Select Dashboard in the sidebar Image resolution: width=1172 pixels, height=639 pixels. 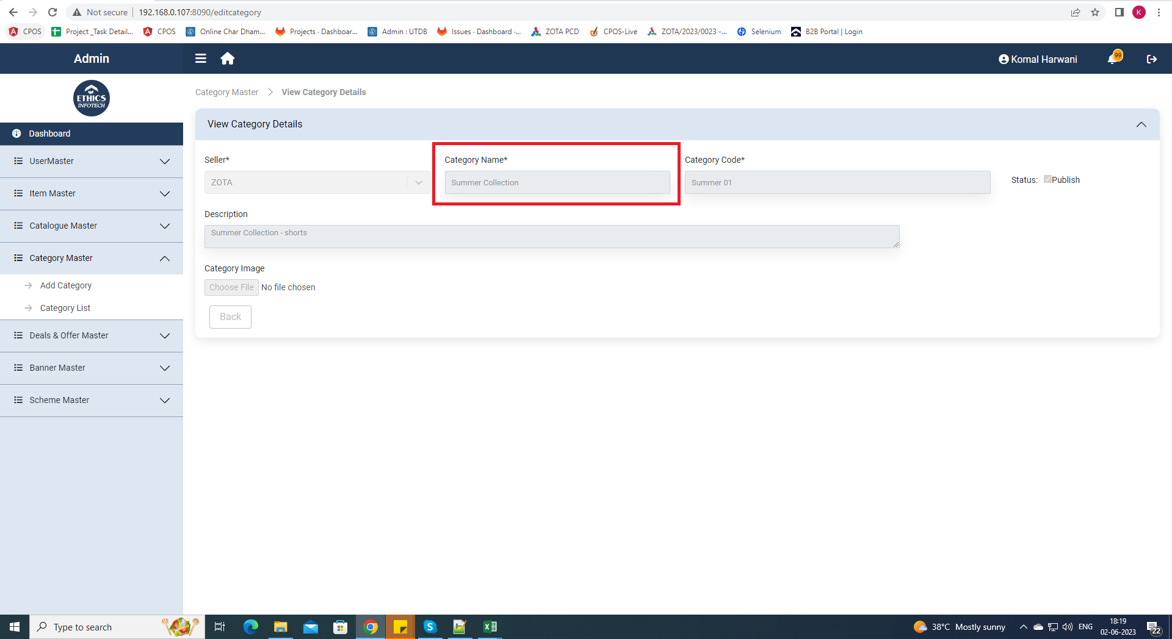click(x=49, y=134)
